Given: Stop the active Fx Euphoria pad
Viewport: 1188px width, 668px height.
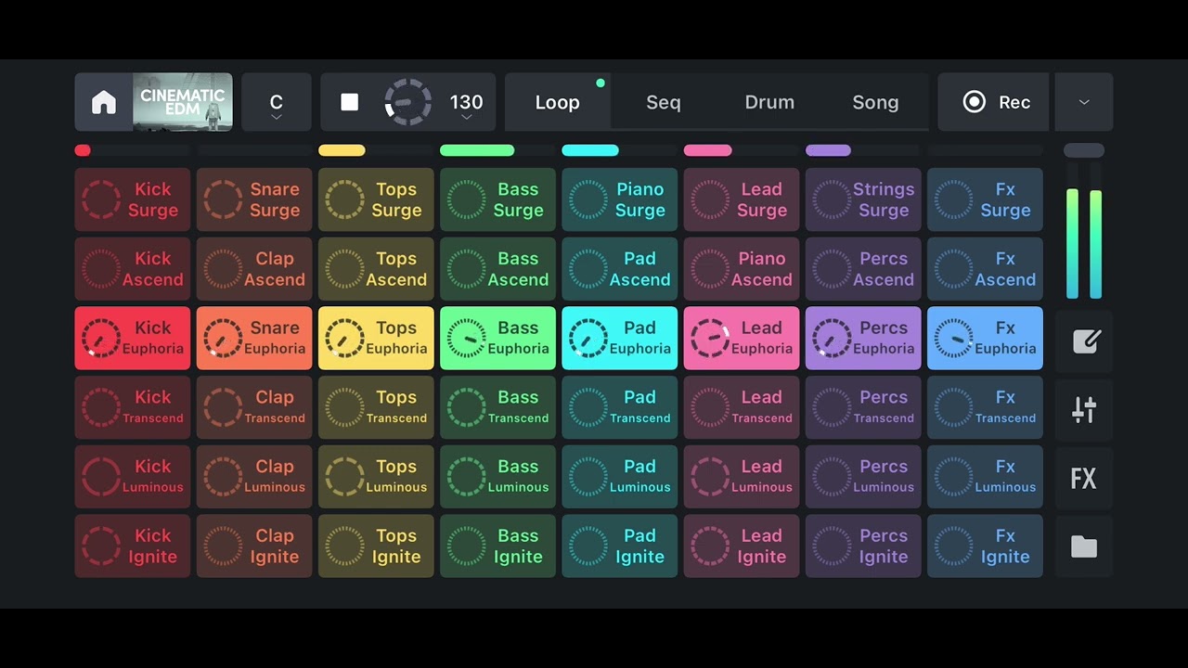Looking at the screenshot, I should (x=985, y=339).
